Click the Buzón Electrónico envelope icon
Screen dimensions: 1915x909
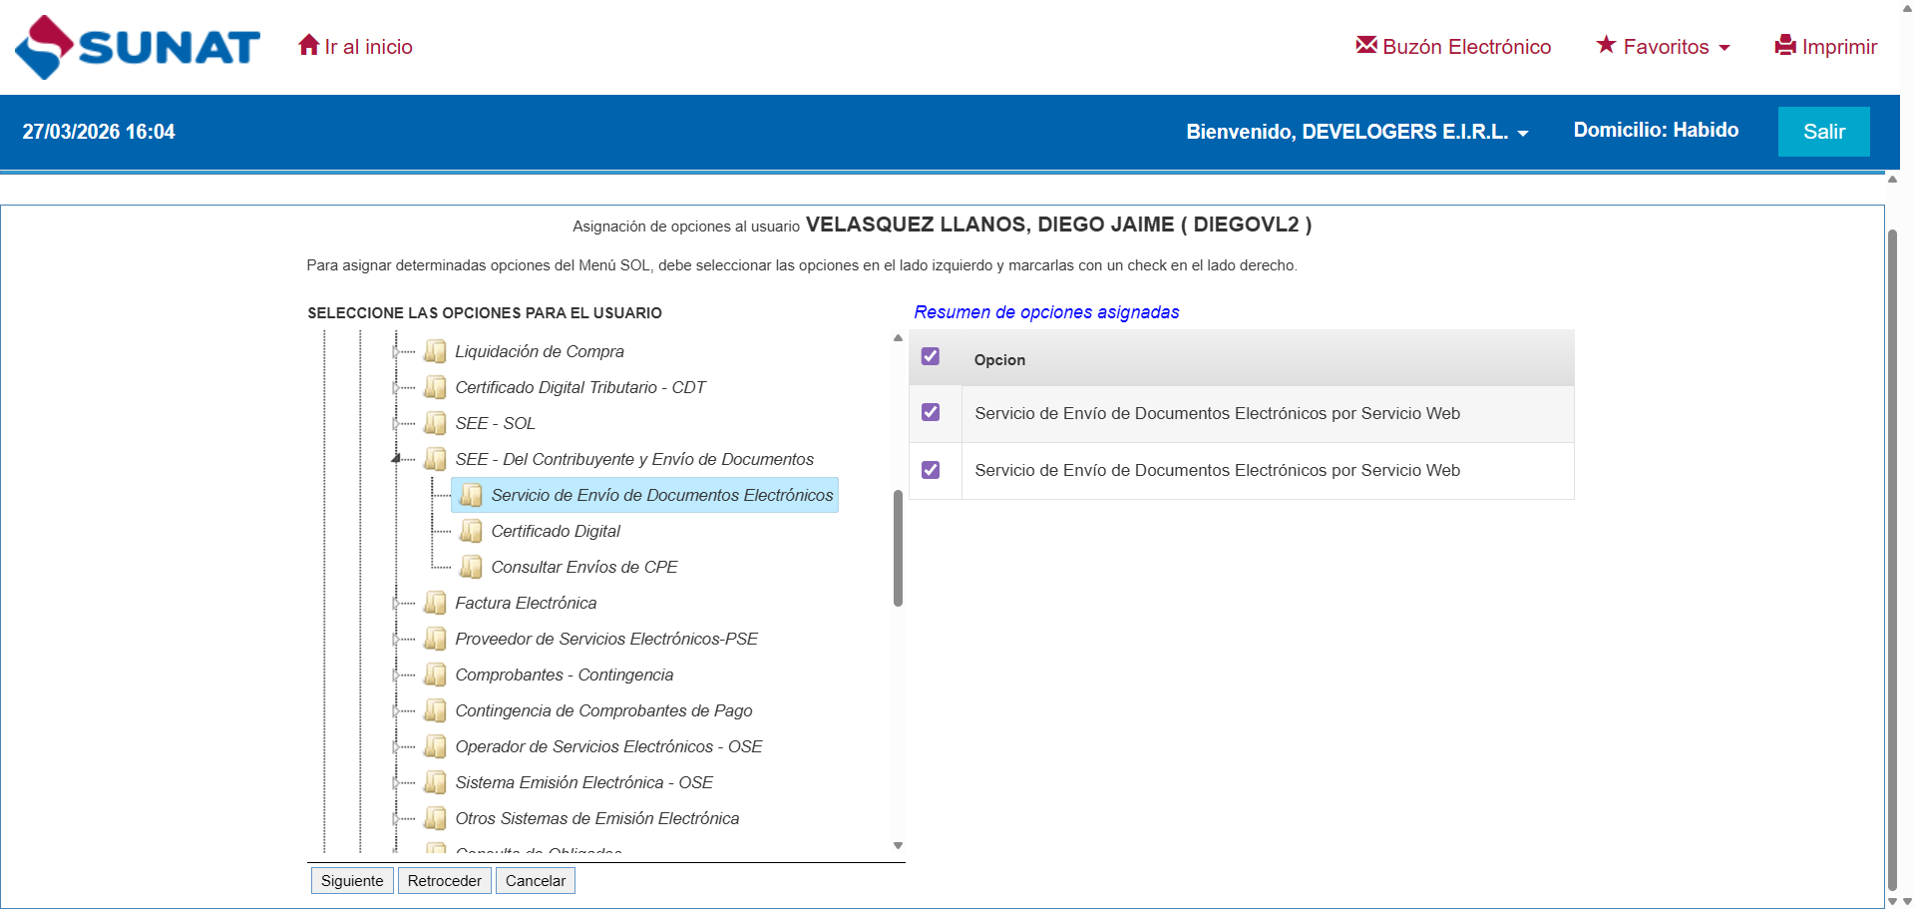tap(1365, 45)
